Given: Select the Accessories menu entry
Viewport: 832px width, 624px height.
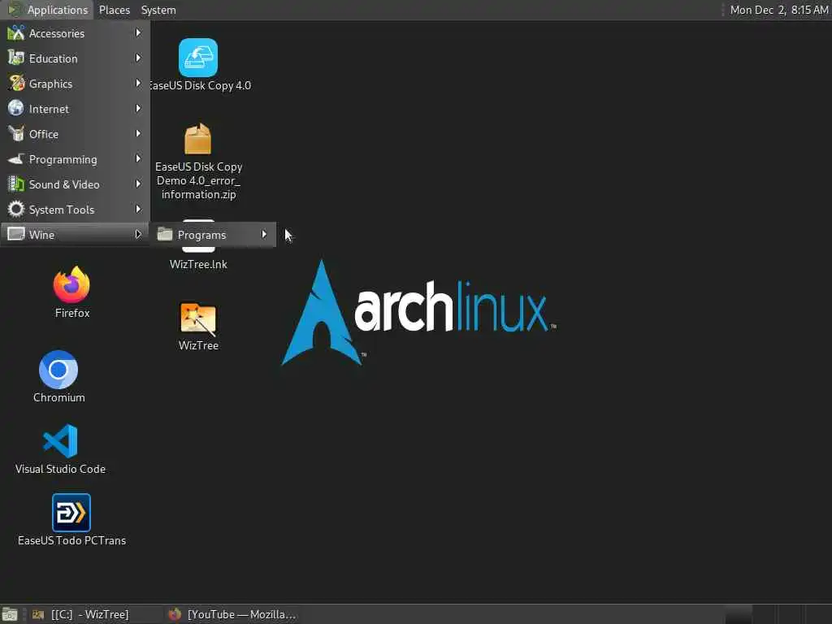Looking at the screenshot, I should click(x=75, y=32).
